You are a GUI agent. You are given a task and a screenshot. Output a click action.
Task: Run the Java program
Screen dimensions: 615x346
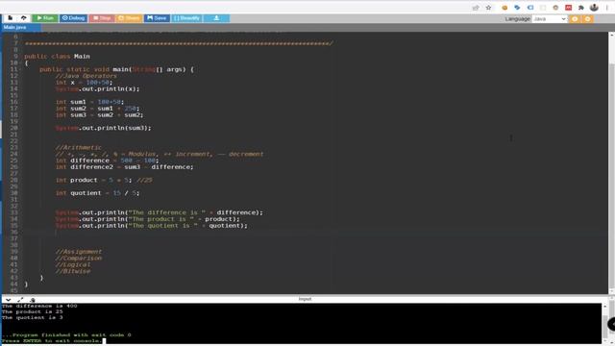click(x=45, y=18)
